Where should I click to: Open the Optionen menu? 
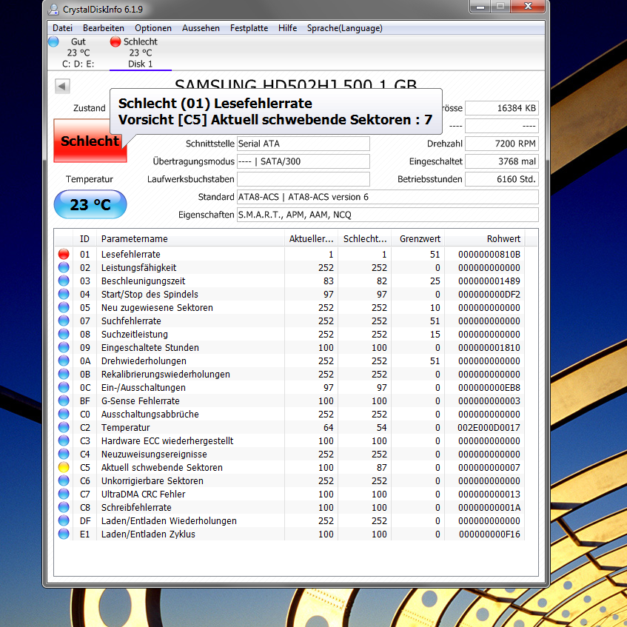click(153, 28)
